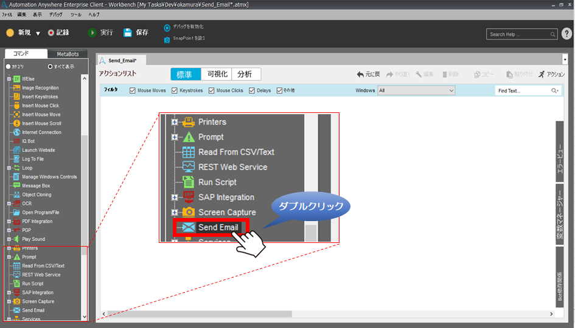Select the PGP key icon

(16, 230)
